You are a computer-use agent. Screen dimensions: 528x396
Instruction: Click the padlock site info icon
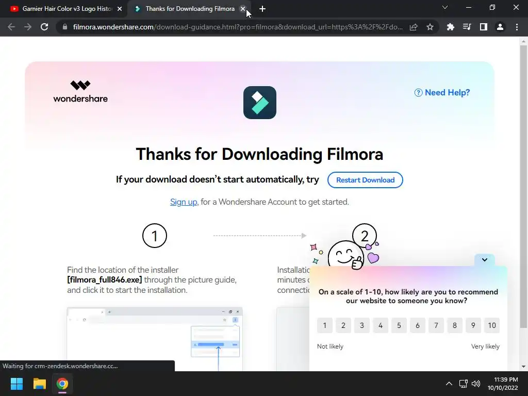tap(65, 27)
